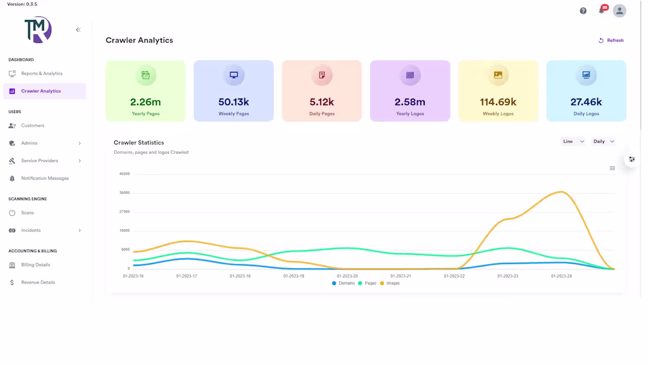Click the TMR logo

coord(38,29)
